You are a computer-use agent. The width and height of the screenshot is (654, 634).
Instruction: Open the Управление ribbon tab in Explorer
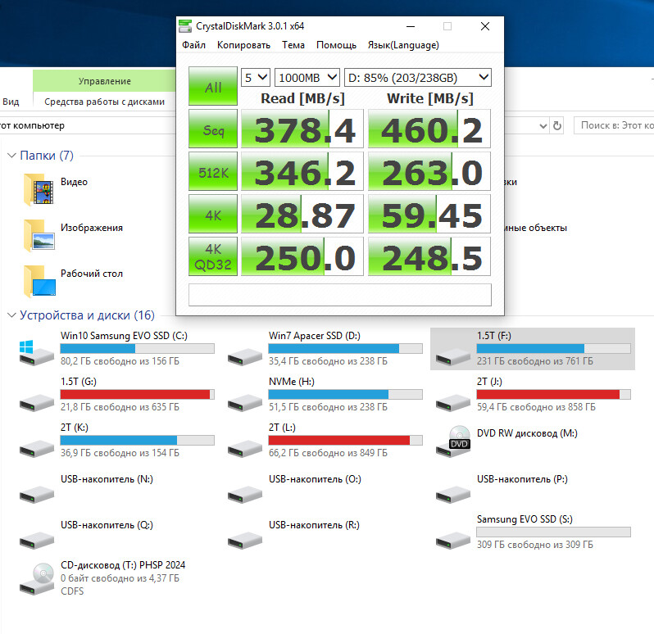coord(104,81)
